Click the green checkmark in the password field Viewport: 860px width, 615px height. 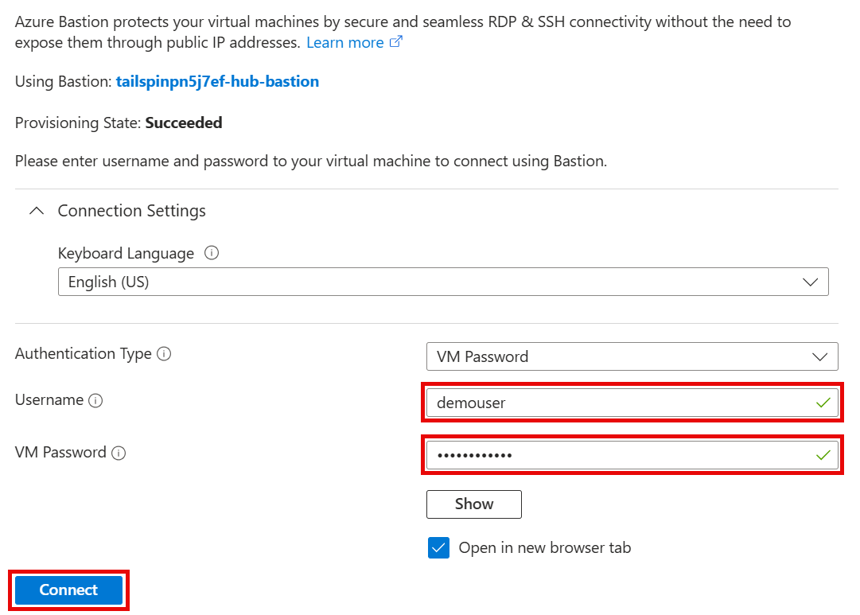pos(822,455)
